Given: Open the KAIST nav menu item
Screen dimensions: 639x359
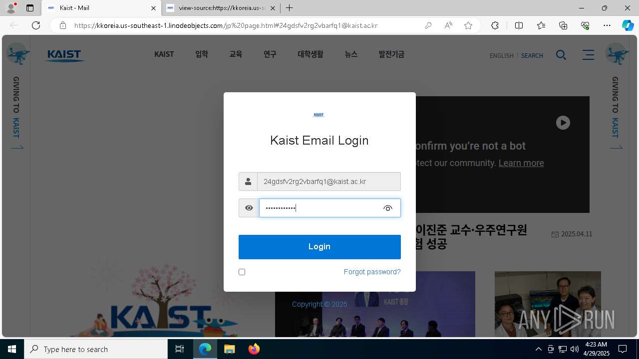Looking at the screenshot, I should [164, 54].
